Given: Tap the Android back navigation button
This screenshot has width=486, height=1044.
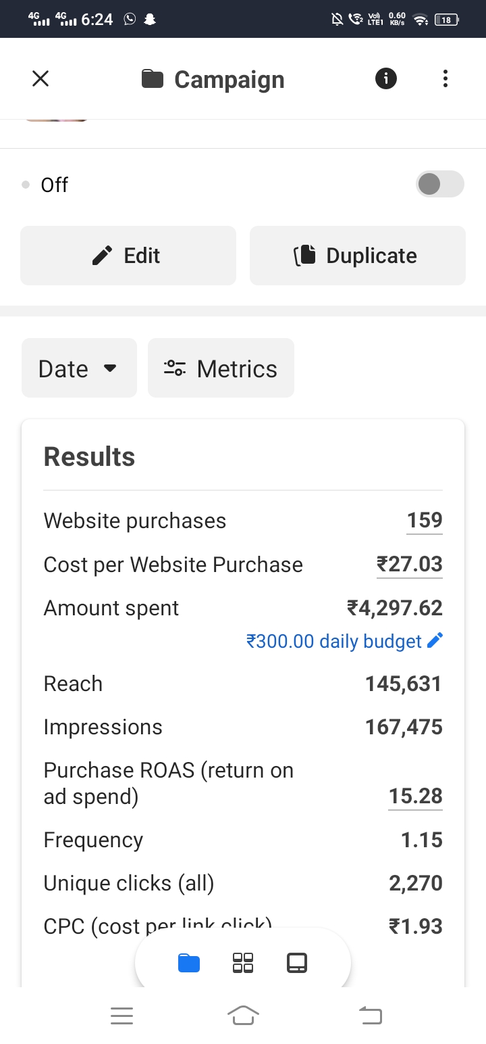Looking at the screenshot, I should click(370, 1015).
